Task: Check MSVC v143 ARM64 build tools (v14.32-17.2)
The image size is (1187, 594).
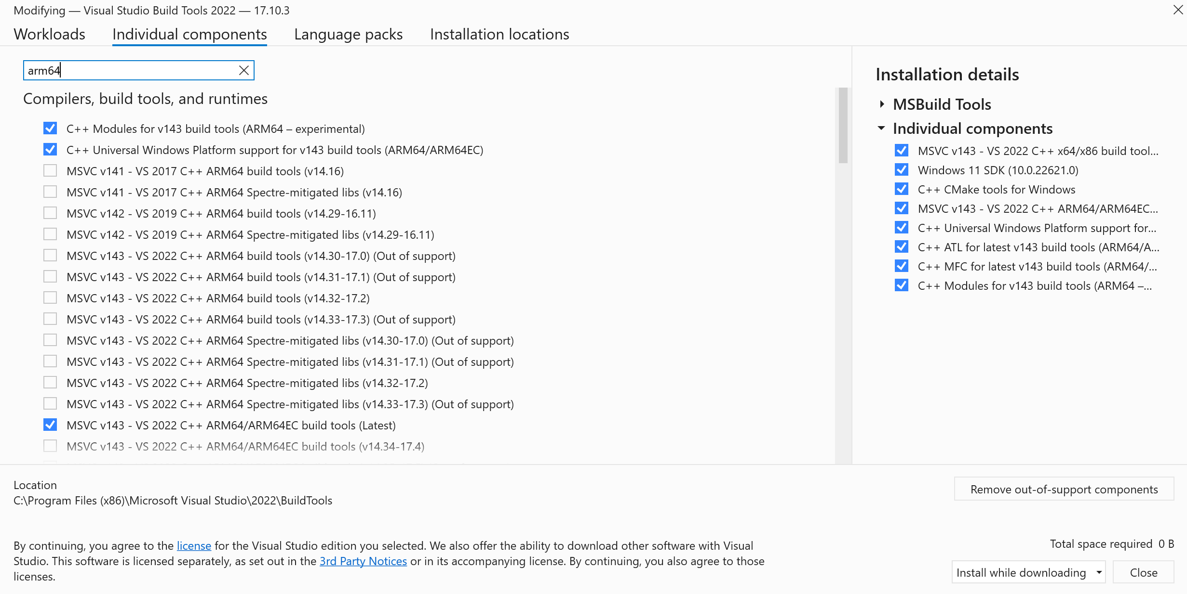Action: (50, 298)
